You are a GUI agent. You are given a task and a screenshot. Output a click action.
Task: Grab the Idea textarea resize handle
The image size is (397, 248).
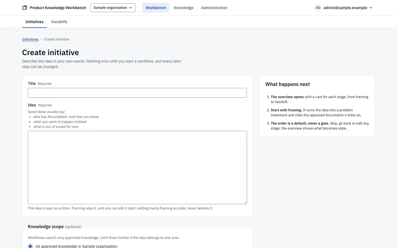[245, 202]
